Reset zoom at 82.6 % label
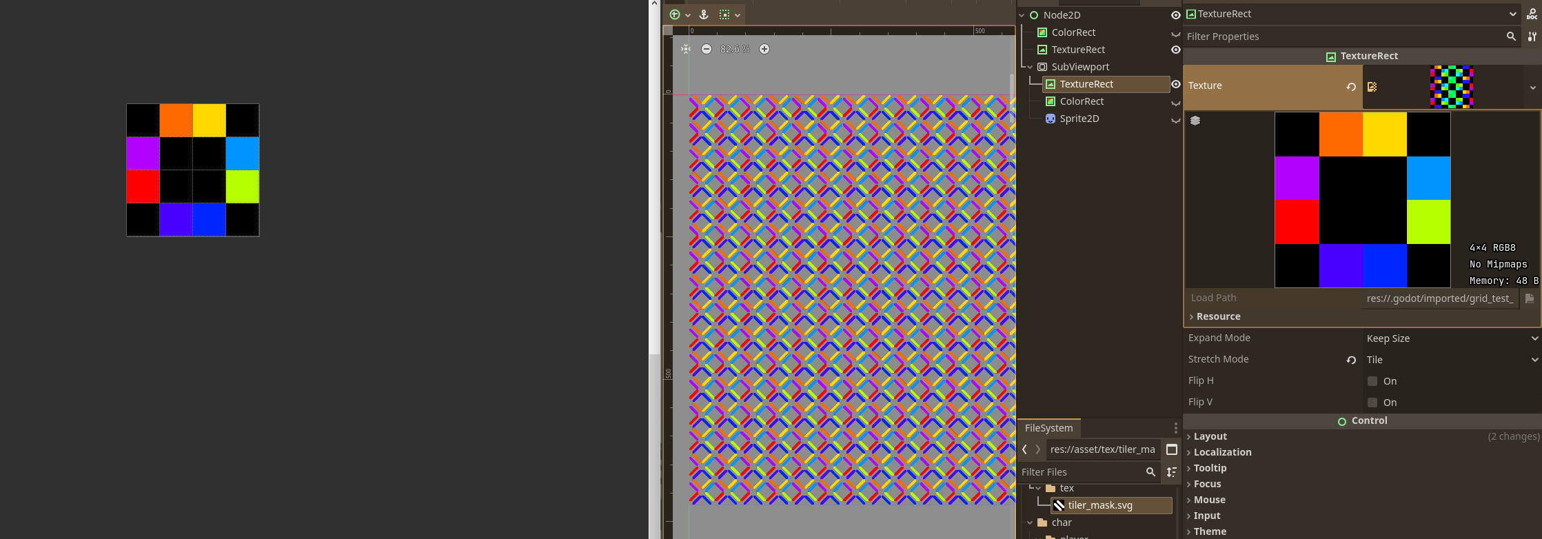This screenshot has height=539, width=1542. point(735,49)
